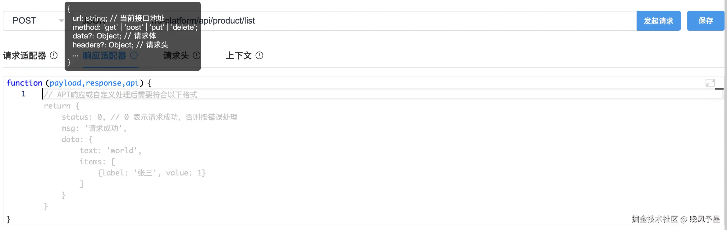Open the POST method dropdown
727x230 pixels.
34,21
